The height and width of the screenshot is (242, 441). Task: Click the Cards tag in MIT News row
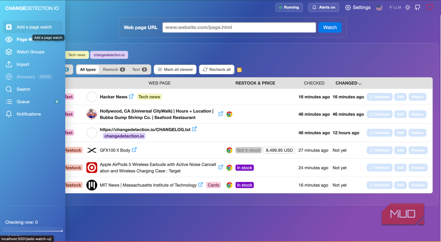(x=213, y=185)
